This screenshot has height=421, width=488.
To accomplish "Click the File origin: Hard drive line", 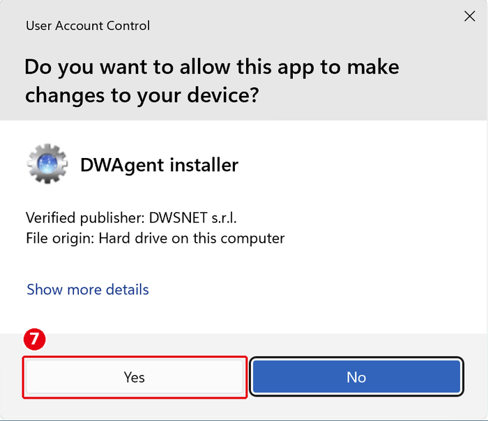I will coord(155,239).
